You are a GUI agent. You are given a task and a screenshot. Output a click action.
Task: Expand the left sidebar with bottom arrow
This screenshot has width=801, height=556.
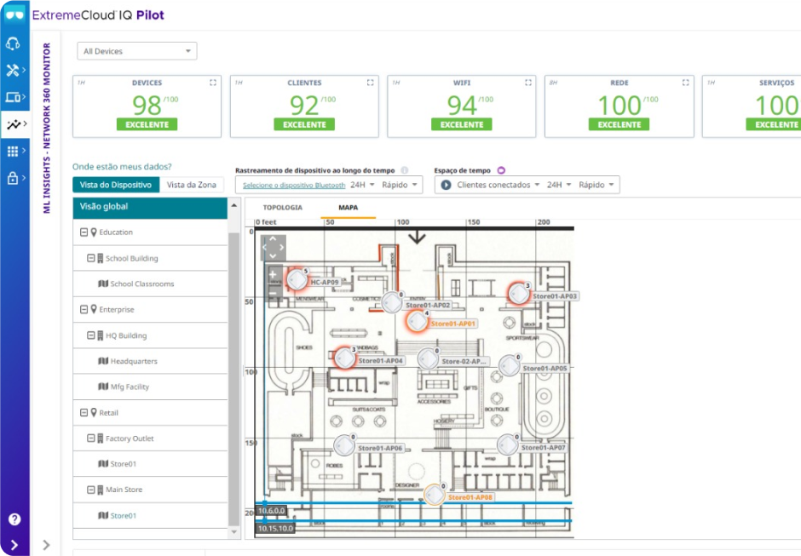tap(14, 545)
